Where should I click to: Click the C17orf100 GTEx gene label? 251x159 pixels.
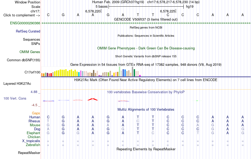point(32,72)
